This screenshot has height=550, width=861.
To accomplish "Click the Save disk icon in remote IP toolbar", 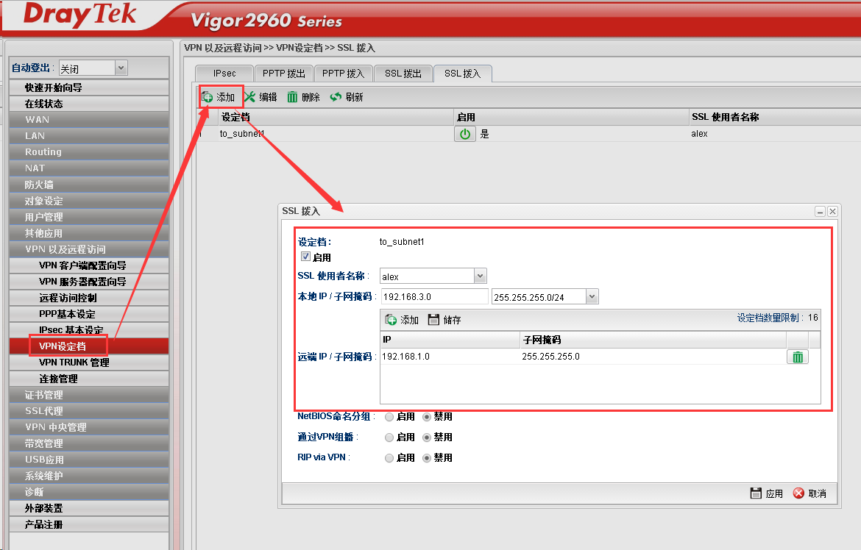I will pyautogui.click(x=433, y=320).
